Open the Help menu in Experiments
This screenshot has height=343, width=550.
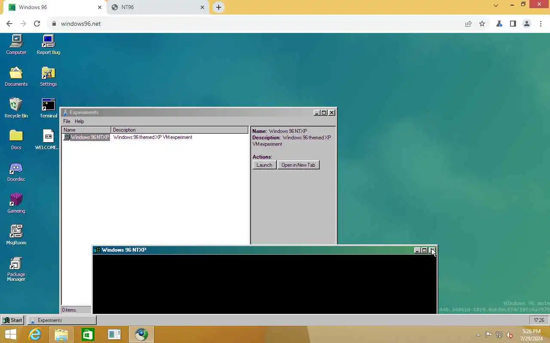click(79, 121)
